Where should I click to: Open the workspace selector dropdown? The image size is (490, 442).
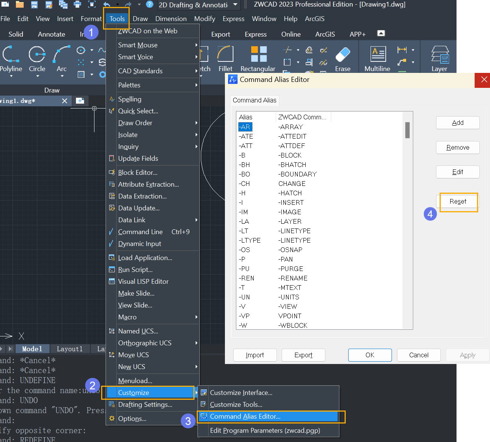(x=235, y=5)
